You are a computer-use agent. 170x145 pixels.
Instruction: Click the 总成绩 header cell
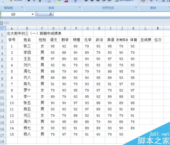point(146,40)
